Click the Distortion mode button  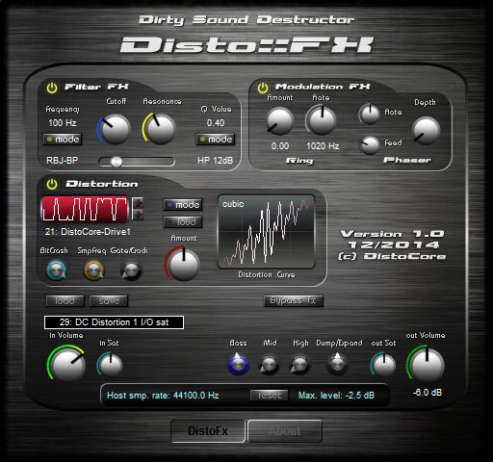tap(183, 205)
